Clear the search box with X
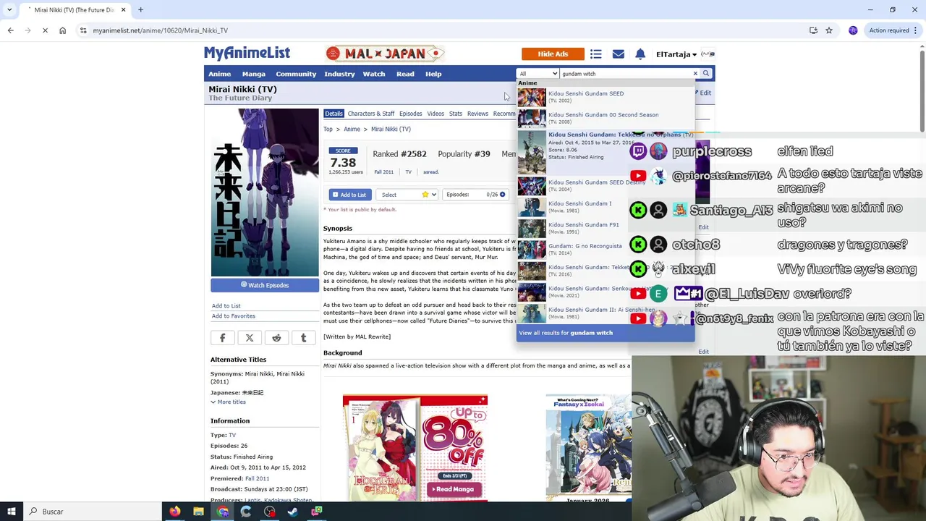Image resolution: width=926 pixels, height=521 pixels. [695, 73]
